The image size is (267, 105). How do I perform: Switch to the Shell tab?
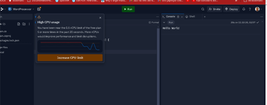190,17
